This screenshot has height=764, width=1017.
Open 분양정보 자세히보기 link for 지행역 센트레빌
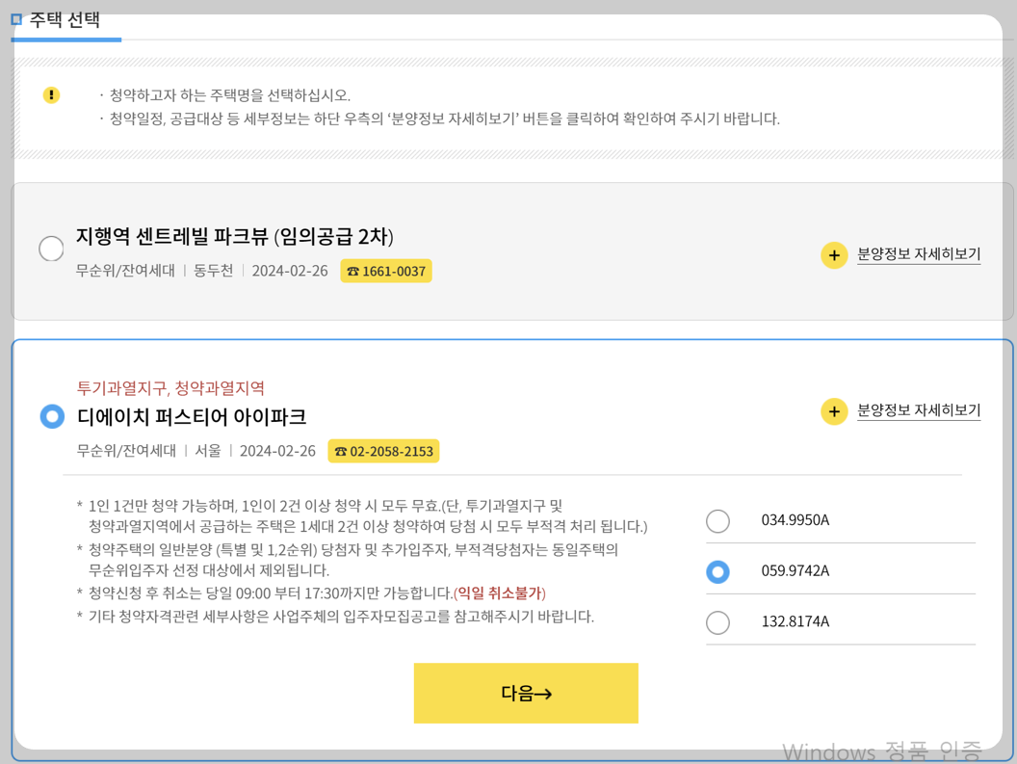click(x=919, y=253)
